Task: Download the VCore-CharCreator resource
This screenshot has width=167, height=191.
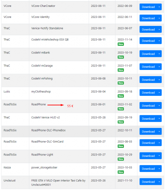Action: (148, 7)
